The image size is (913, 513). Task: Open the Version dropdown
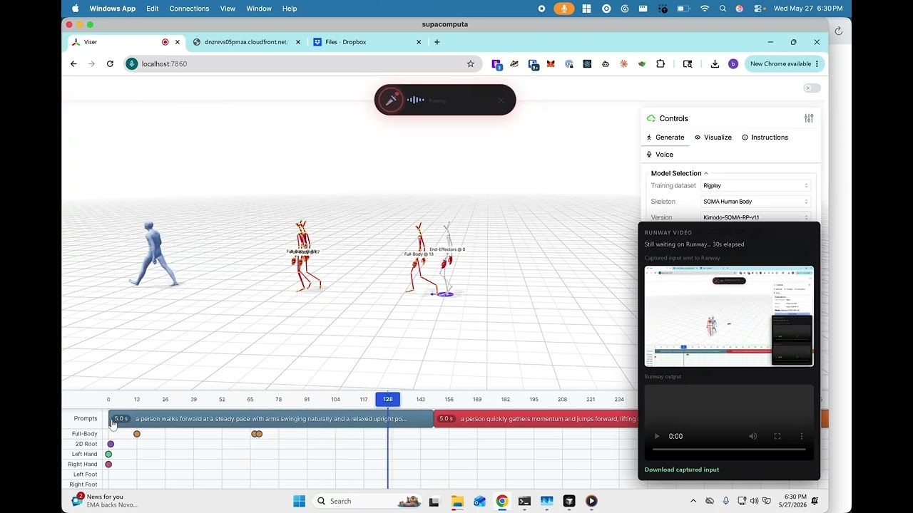[755, 217]
